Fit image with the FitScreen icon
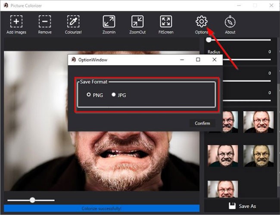Screen dimensions: 280x215 coord(165,22)
